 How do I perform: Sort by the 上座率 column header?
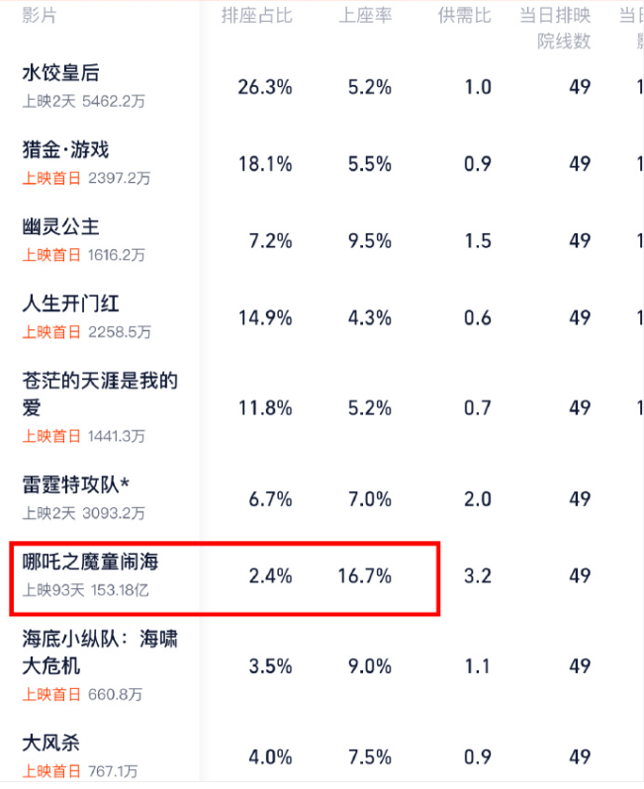[x=365, y=17]
